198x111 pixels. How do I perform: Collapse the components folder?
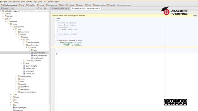[x=11, y=27]
